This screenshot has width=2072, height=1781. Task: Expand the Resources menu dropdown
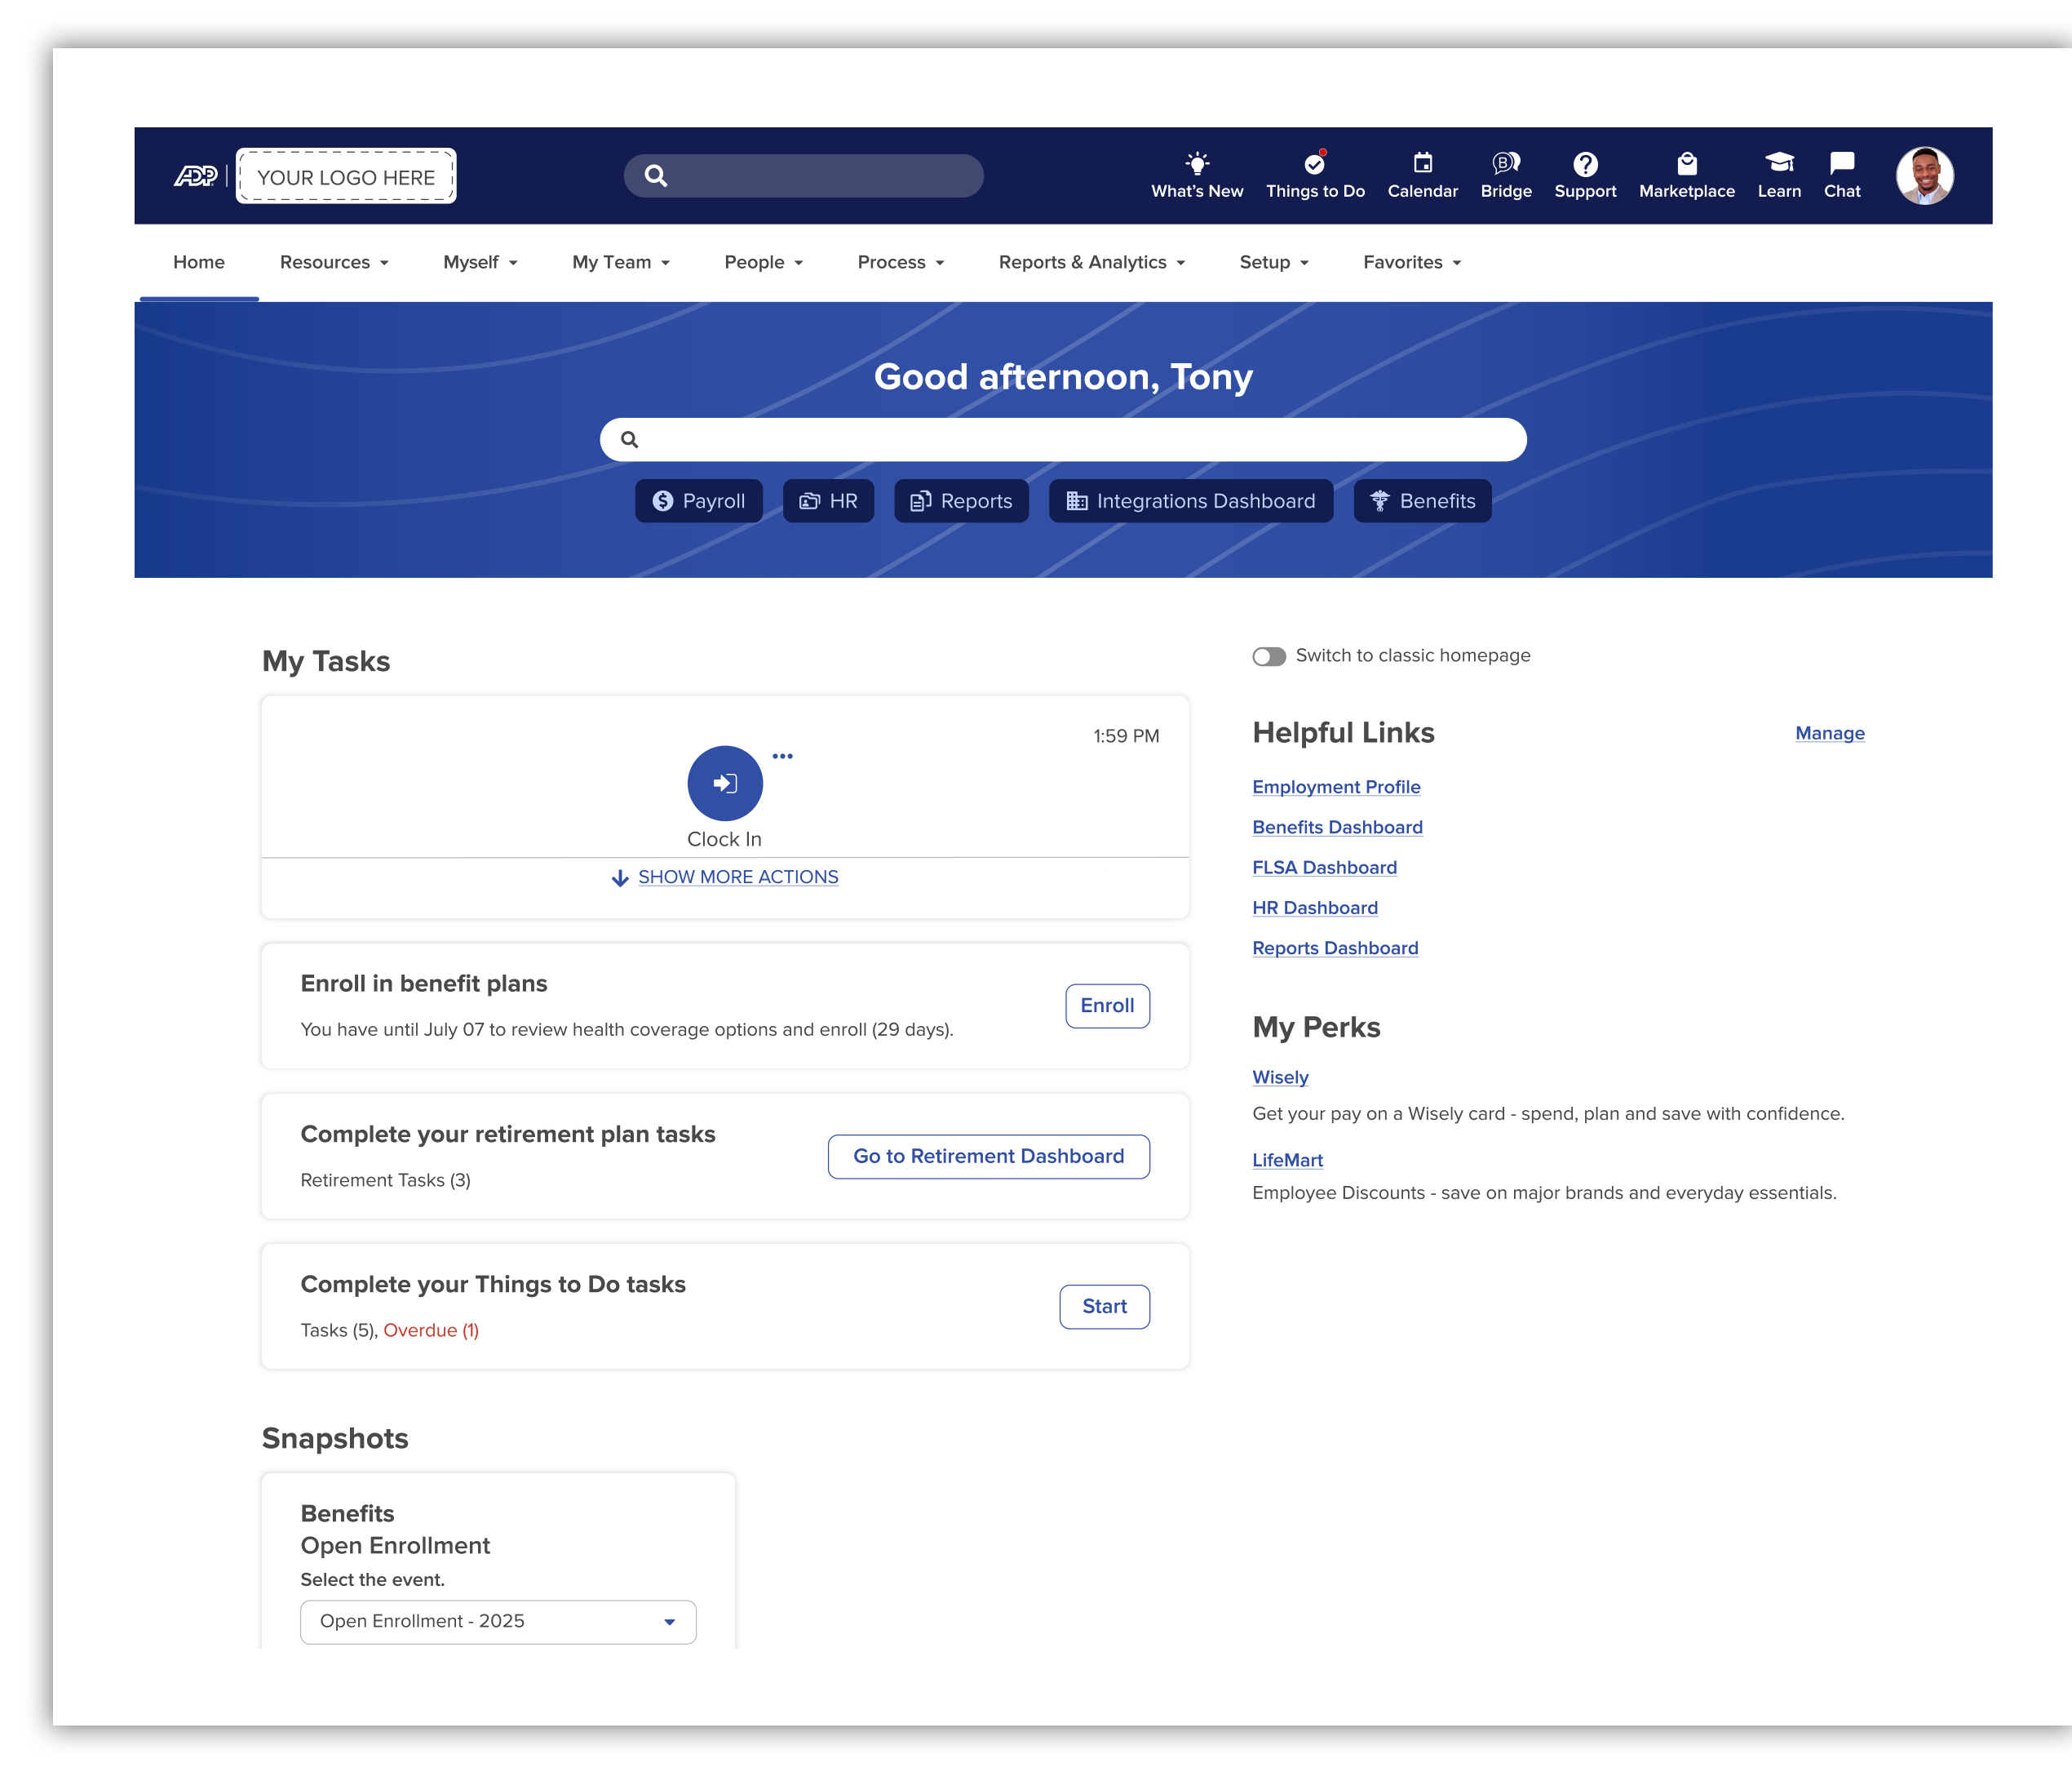[334, 262]
